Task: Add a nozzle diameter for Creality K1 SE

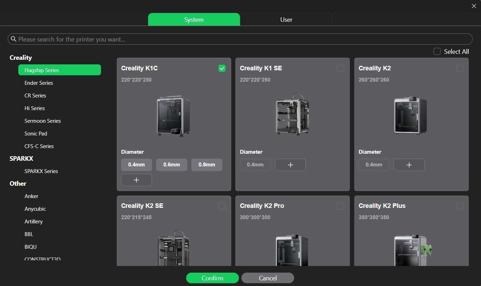Action: (290, 165)
